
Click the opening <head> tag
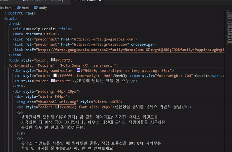pyautogui.click(x=15, y=24)
